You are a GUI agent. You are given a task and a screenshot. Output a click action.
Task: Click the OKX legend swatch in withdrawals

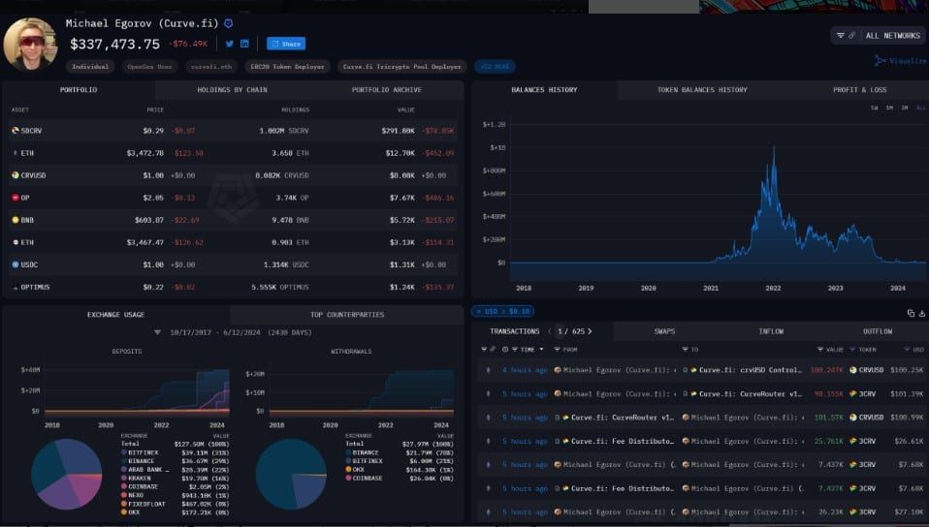click(348, 470)
